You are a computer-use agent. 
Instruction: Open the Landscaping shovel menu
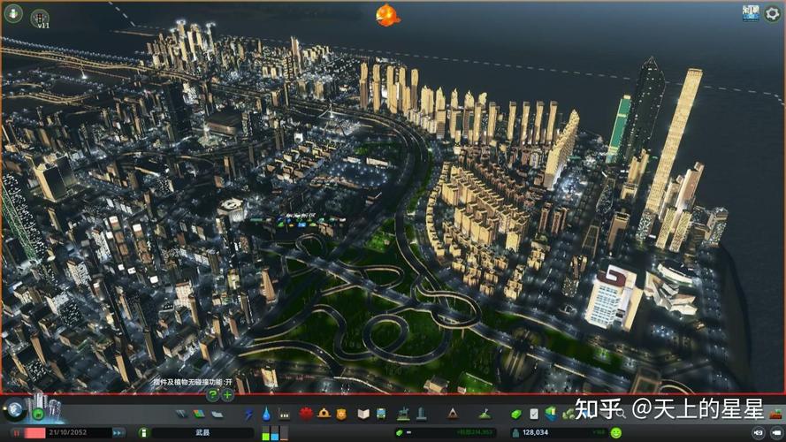485,414
